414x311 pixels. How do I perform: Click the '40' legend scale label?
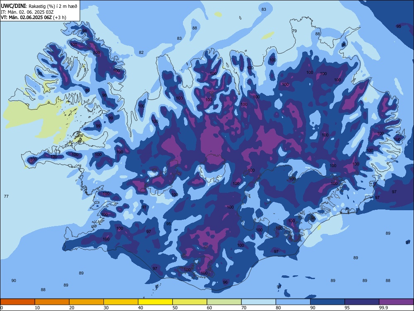point(140,308)
